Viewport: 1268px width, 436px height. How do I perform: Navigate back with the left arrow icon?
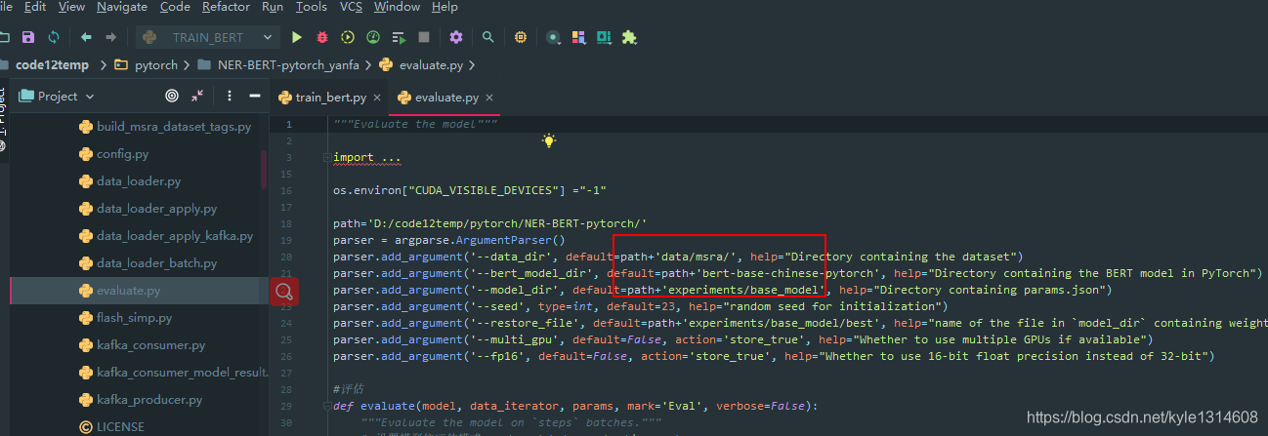86,37
